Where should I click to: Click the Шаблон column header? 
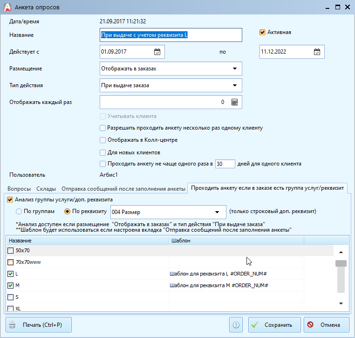(237, 241)
